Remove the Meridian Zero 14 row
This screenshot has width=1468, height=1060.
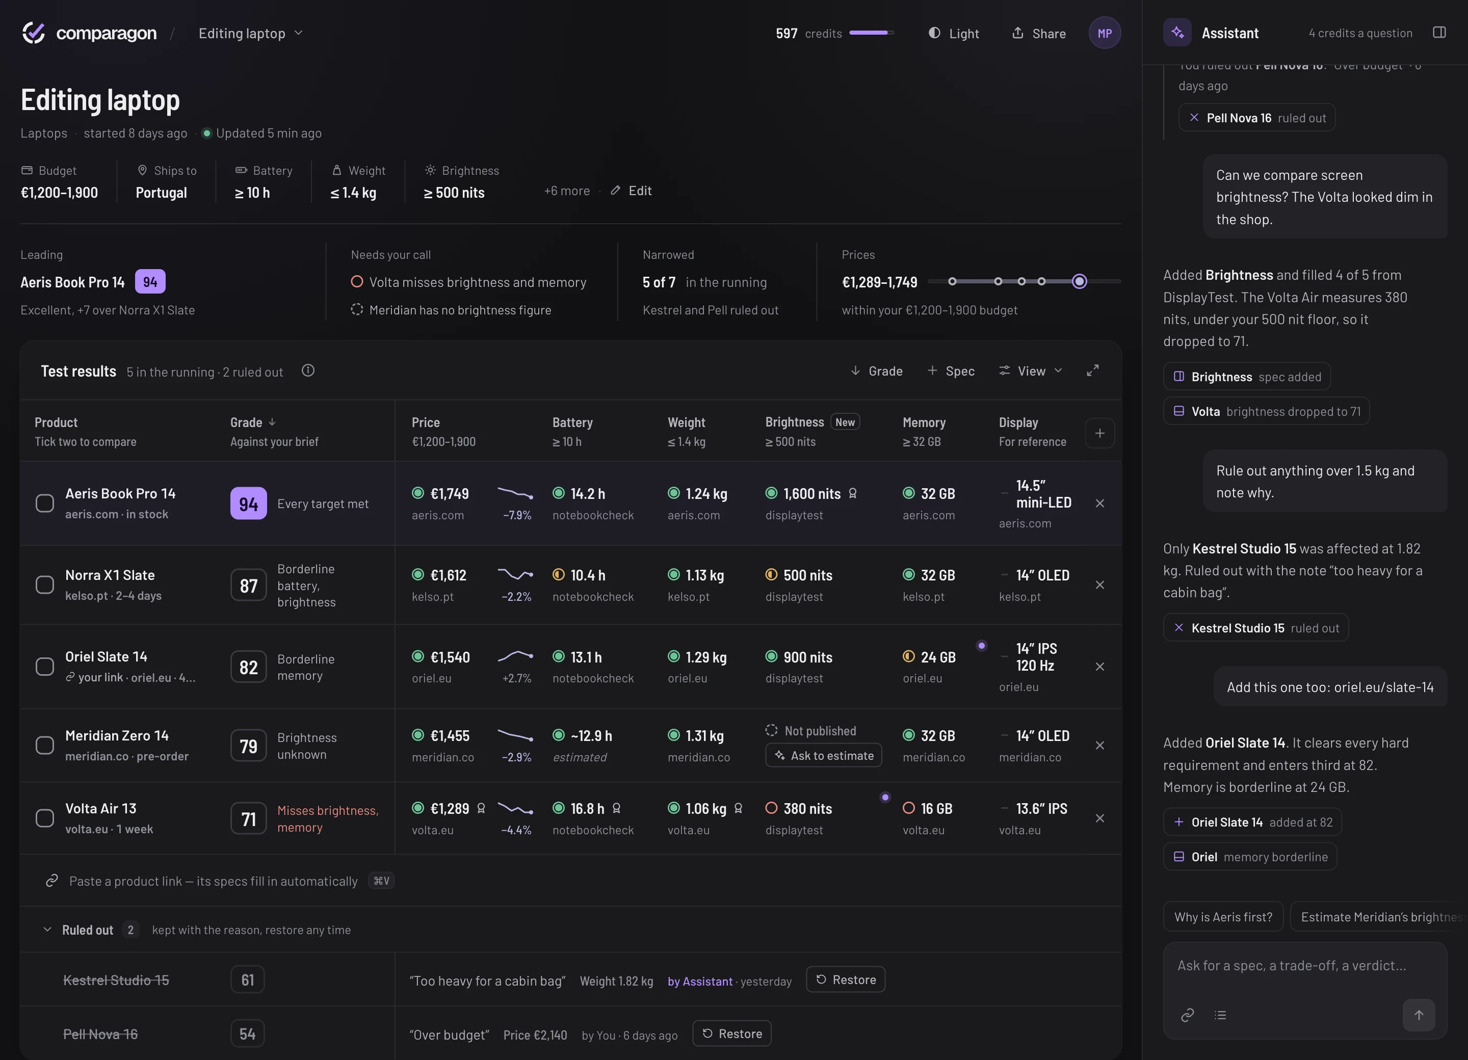(x=1099, y=745)
